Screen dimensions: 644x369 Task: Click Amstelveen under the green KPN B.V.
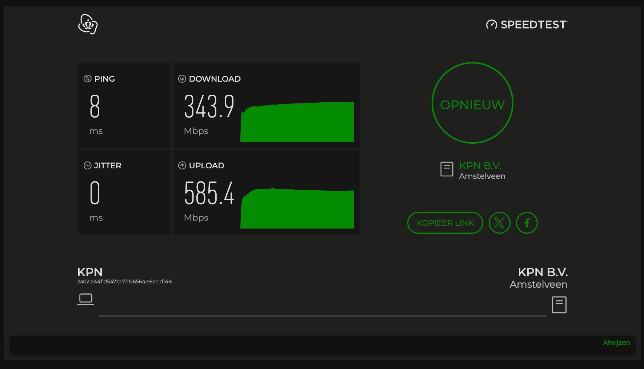point(482,176)
